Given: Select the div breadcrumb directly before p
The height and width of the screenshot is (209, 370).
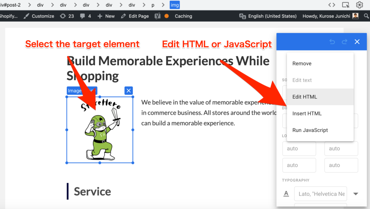Looking at the screenshot, I should click(x=132, y=5).
